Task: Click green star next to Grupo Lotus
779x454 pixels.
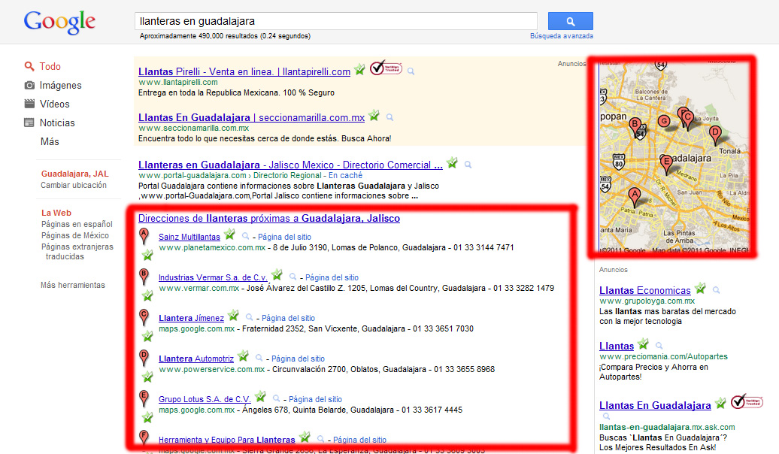Action: tap(260, 396)
